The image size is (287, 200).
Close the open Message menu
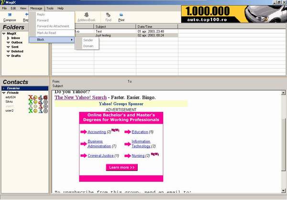pyautogui.click(x=36, y=9)
